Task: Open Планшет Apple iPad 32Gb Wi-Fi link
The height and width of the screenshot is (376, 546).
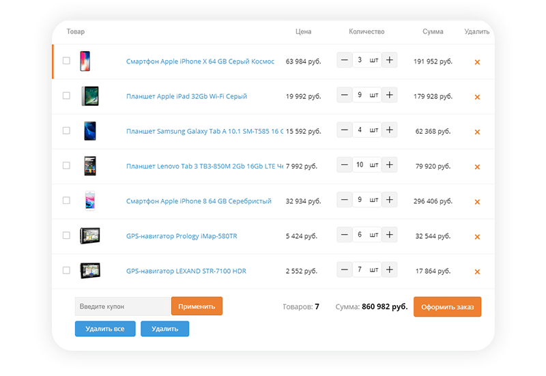Action: click(x=186, y=96)
